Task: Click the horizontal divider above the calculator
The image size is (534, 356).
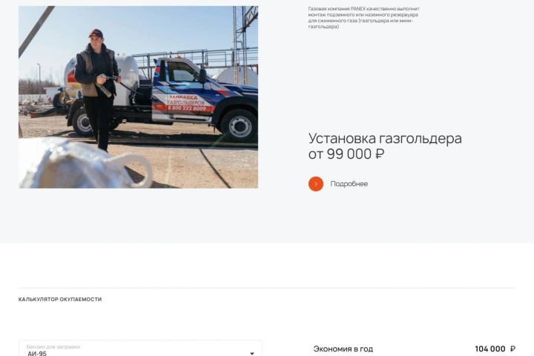Action: point(267,288)
